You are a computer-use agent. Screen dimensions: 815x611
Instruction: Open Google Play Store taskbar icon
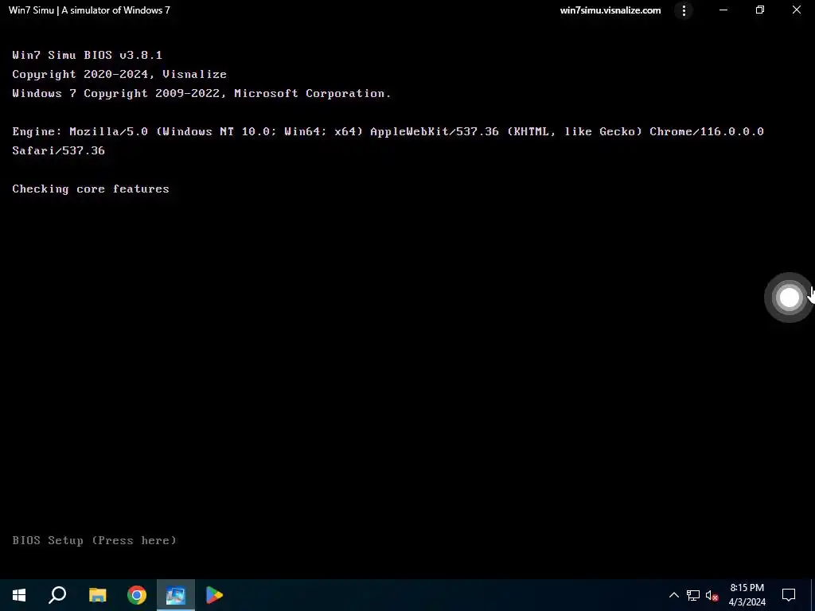tap(214, 595)
